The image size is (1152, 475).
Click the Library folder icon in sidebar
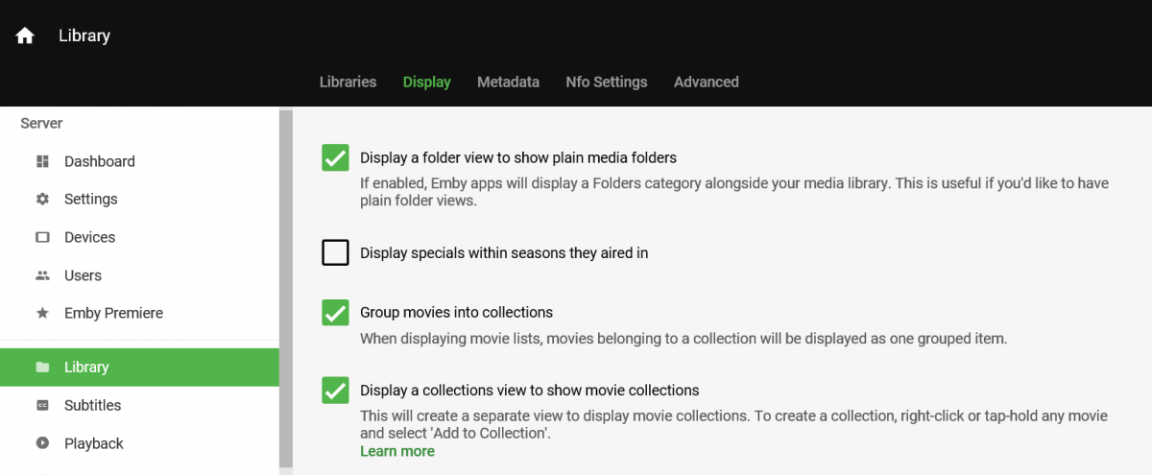(x=42, y=368)
